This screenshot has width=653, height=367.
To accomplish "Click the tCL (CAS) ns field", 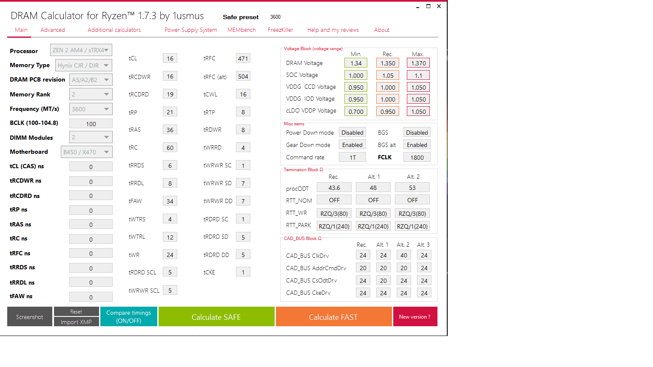I will pos(91,167).
